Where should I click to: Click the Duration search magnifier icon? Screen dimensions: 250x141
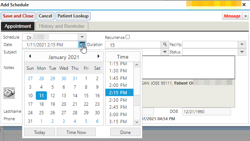(165, 45)
